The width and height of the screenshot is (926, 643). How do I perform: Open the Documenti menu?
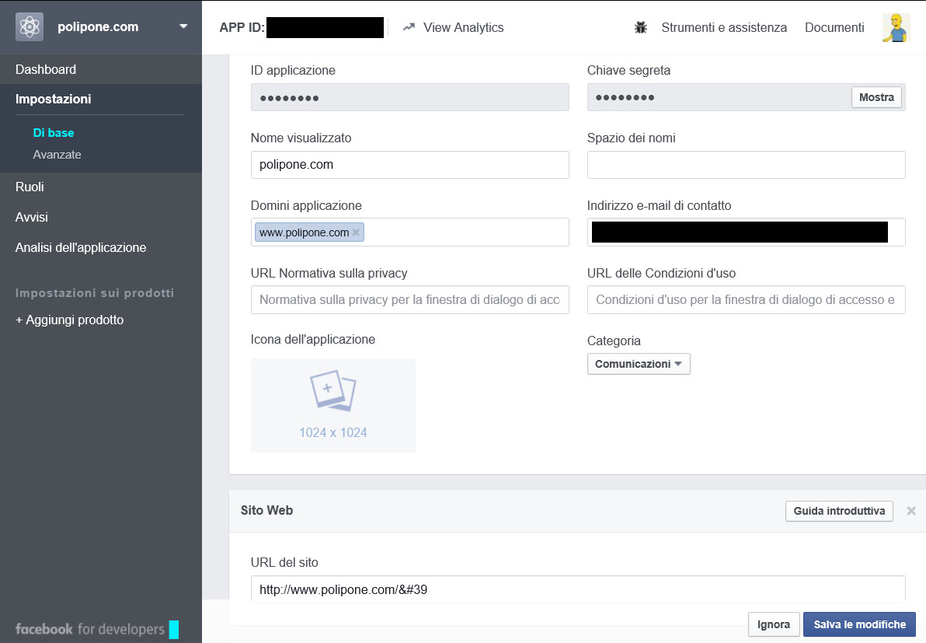[x=834, y=27]
